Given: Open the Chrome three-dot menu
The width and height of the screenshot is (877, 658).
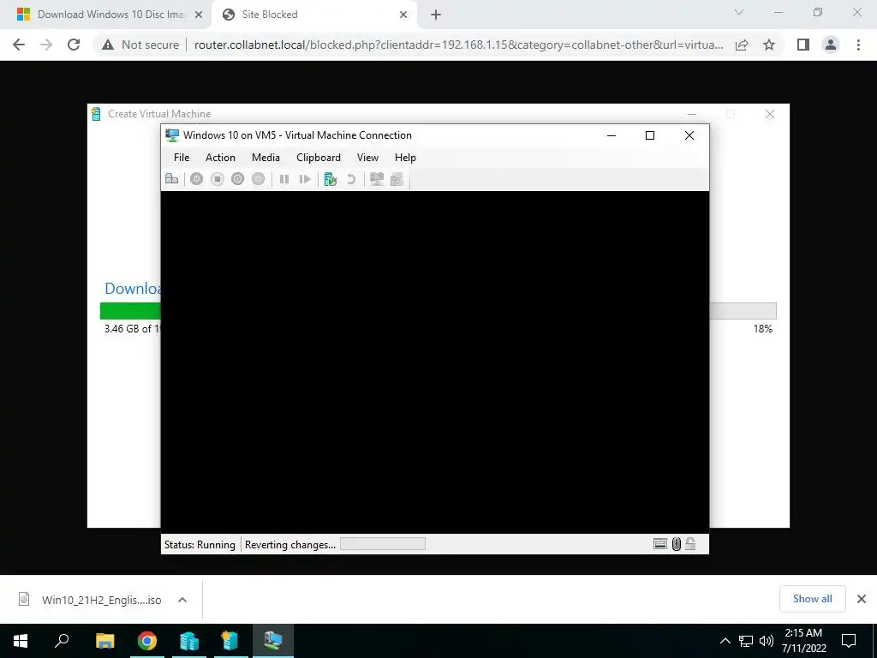Looking at the screenshot, I should coord(858,45).
